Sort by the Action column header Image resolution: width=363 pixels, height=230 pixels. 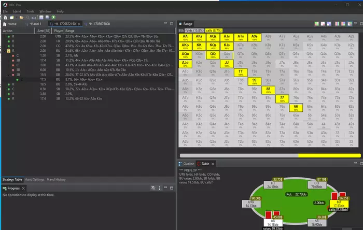[18, 31]
